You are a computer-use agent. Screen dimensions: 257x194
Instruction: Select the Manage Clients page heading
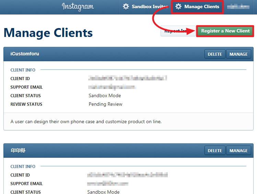pyautogui.click(x=48, y=33)
